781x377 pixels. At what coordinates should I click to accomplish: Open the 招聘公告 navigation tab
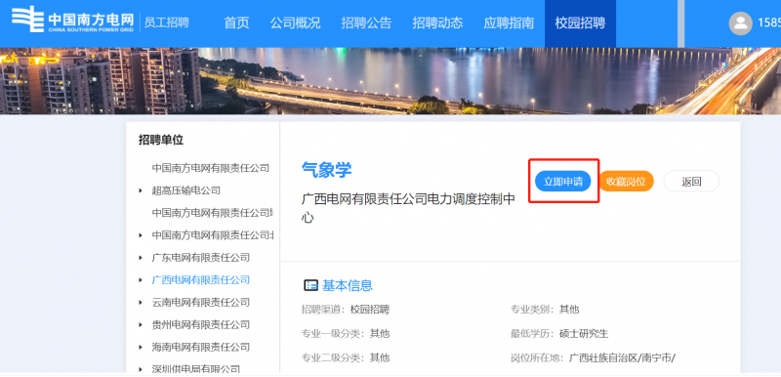point(367,22)
